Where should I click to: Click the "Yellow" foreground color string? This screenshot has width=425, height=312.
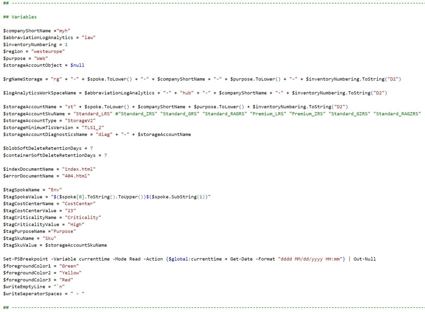(70, 273)
